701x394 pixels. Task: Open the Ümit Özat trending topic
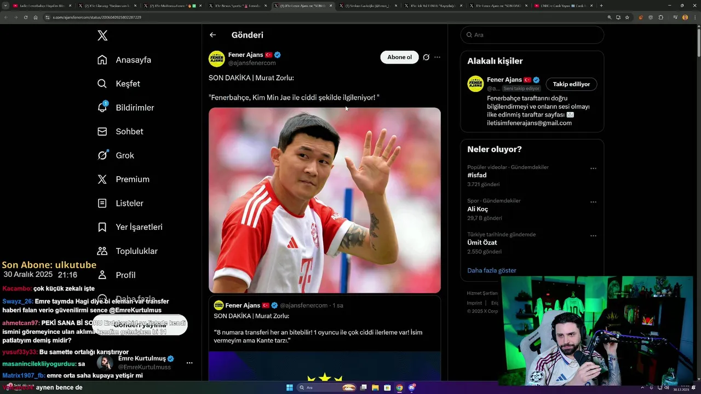pyautogui.click(x=482, y=242)
